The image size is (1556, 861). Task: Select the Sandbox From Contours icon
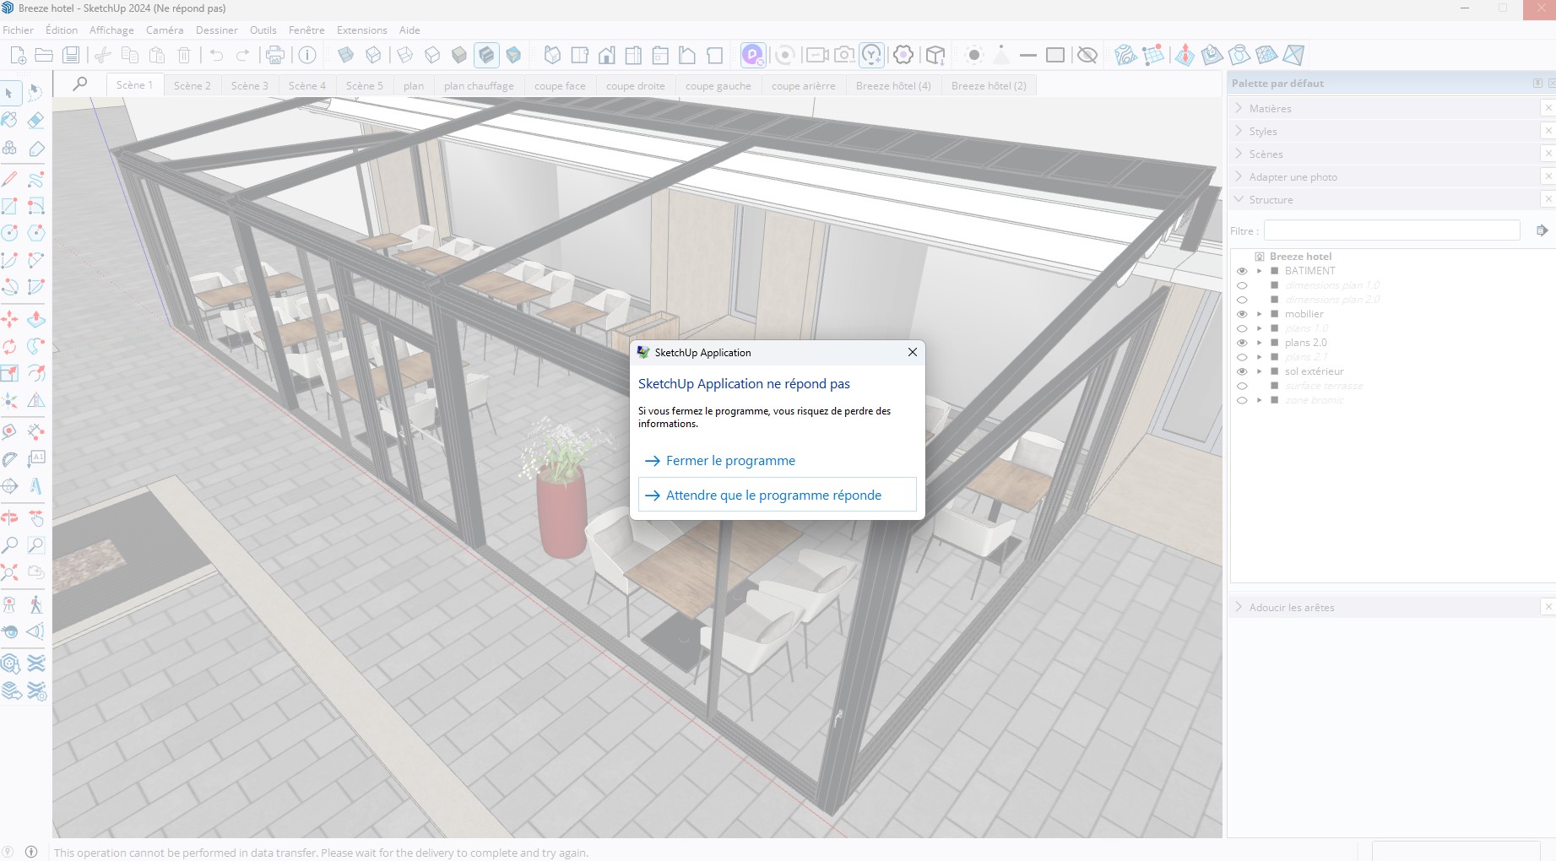1125,55
